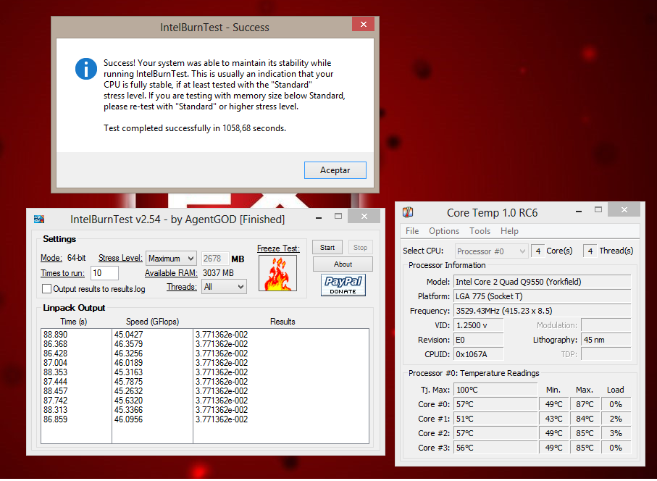Expand the Threads dropdown

tap(225, 287)
